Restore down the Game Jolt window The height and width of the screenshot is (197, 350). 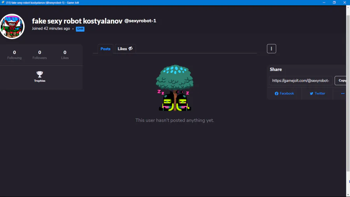pos(334,2)
